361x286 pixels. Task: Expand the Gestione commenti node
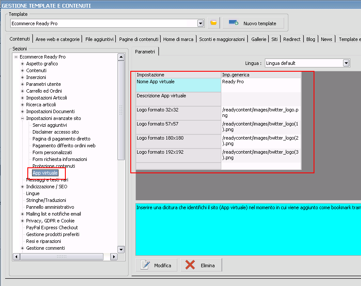tap(22, 248)
